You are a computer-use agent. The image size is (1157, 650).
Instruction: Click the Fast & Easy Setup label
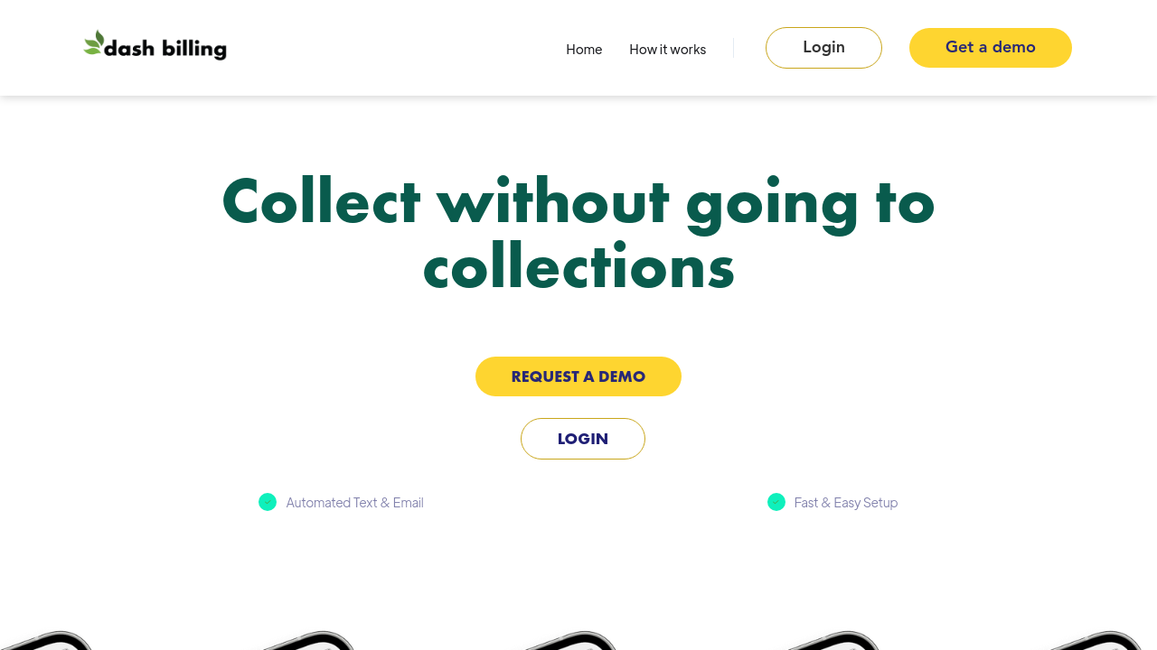coord(846,503)
